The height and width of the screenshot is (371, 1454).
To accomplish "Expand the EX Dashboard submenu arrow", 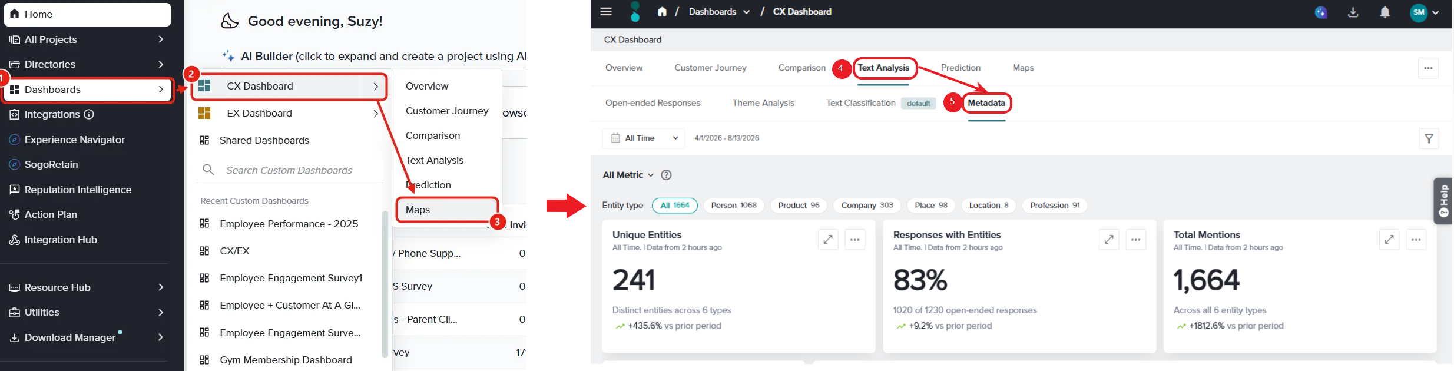I will [x=376, y=114].
